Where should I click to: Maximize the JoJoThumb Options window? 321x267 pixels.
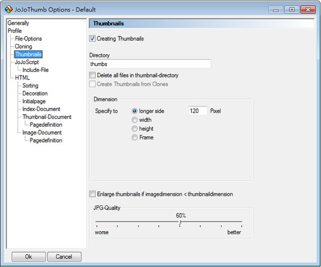[x=292, y=10]
